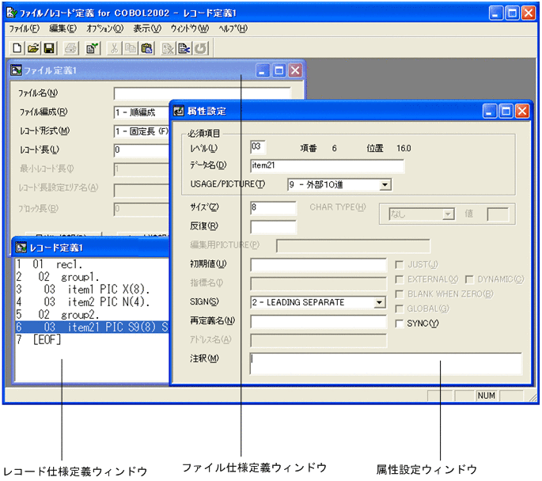Click the レコード定義1 window title icon

(21, 248)
